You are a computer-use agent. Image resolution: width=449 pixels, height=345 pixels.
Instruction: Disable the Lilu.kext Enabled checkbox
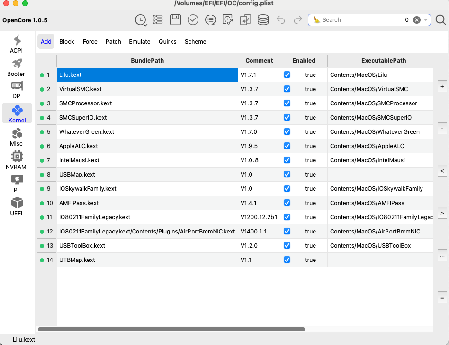[x=287, y=75]
